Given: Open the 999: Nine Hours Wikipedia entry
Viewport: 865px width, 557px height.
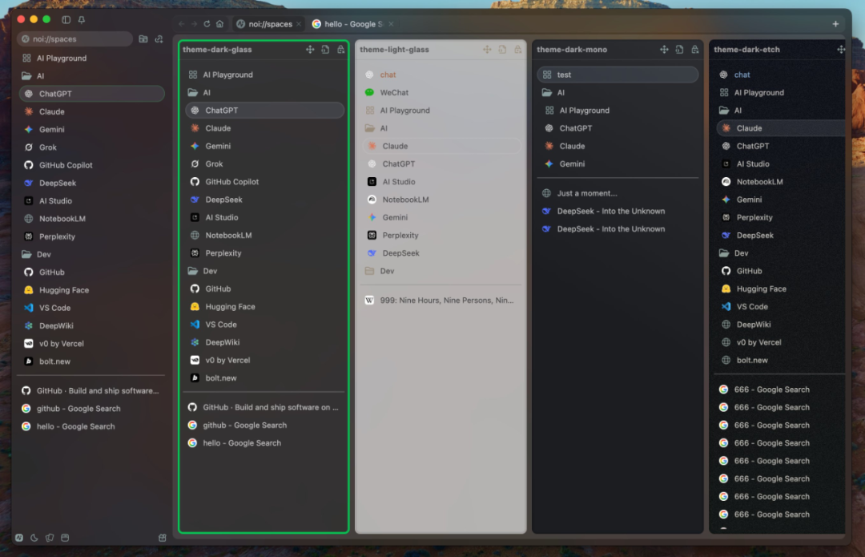Looking at the screenshot, I should pos(441,301).
